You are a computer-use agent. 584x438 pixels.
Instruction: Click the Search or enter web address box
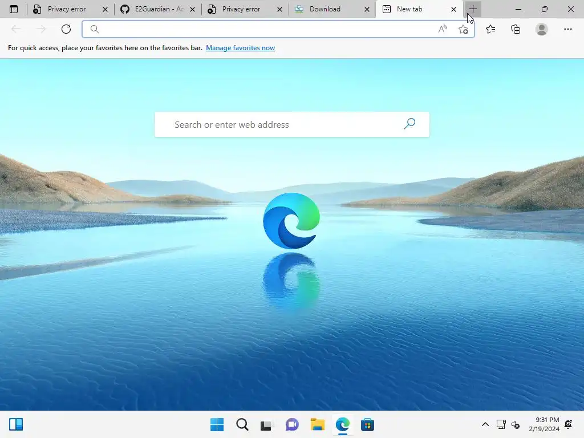pos(291,124)
